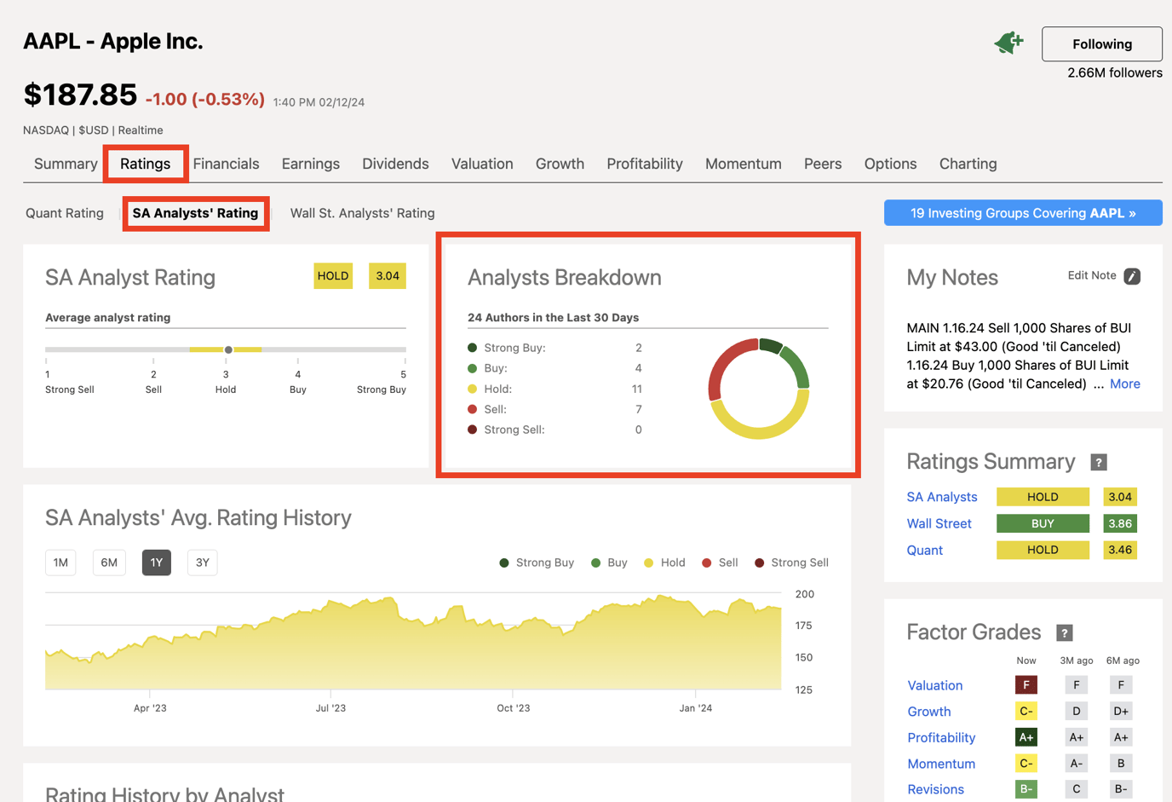Switch to the Earnings tab

pos(311,164)
